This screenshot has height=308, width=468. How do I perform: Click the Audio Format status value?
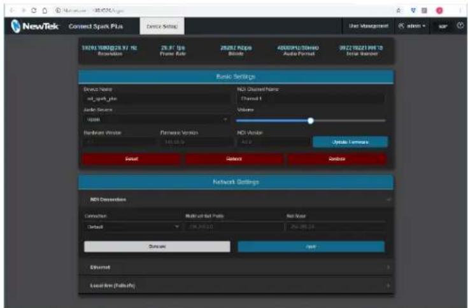pyautogui.click(x=298, y=48)
